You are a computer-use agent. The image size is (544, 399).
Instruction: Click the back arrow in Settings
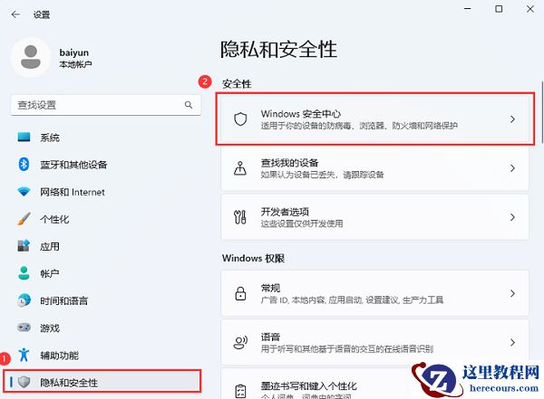(15, 14)
